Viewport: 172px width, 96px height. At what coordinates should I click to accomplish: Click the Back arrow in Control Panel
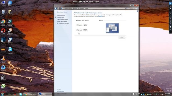tap(56, 8)
